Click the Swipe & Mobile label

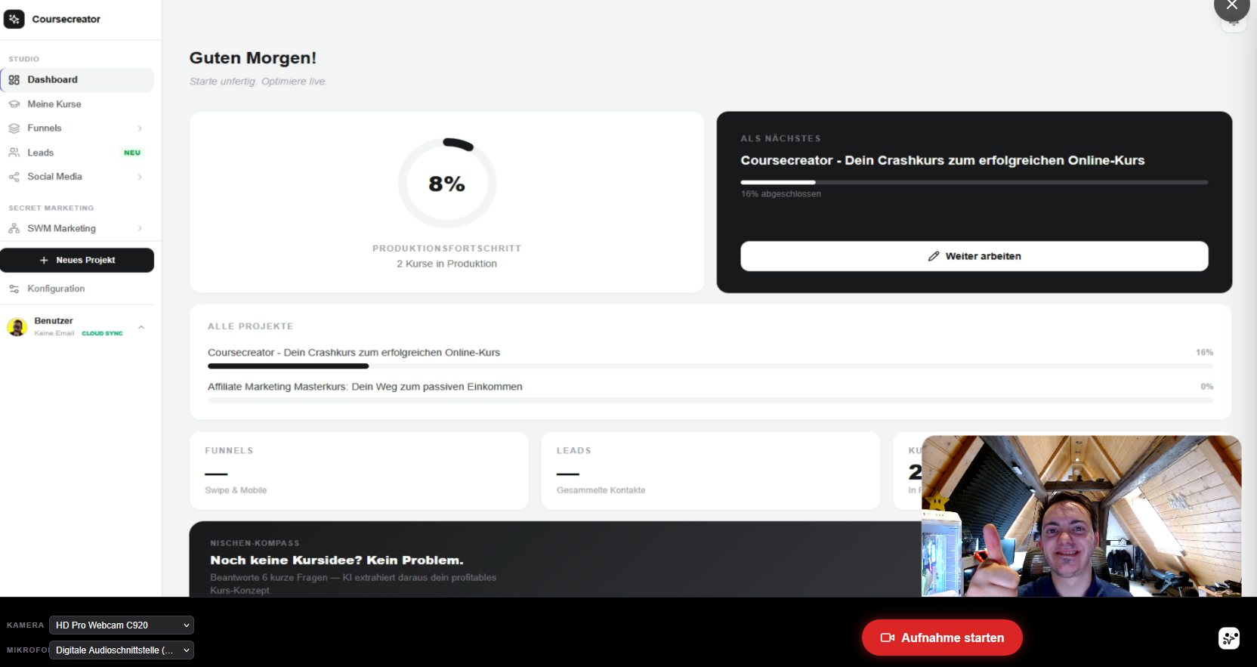pos(236,490)
